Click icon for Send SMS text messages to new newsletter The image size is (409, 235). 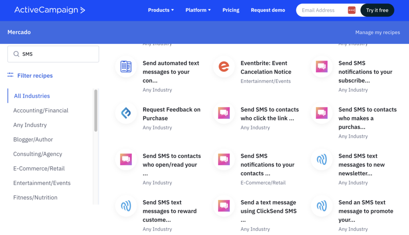pos(322,159)
